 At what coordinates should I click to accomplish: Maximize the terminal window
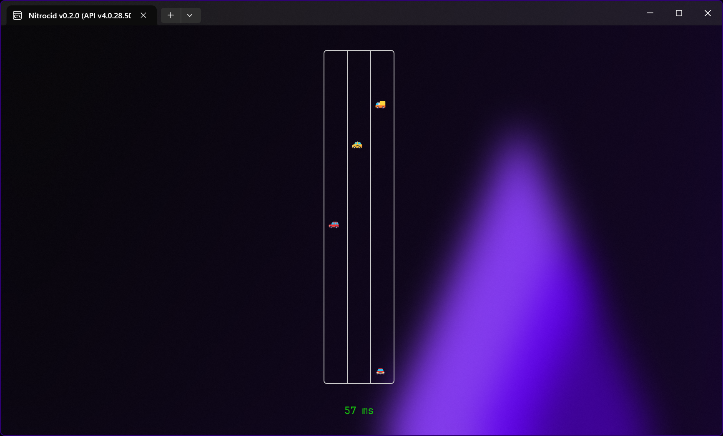pos(679,13)
